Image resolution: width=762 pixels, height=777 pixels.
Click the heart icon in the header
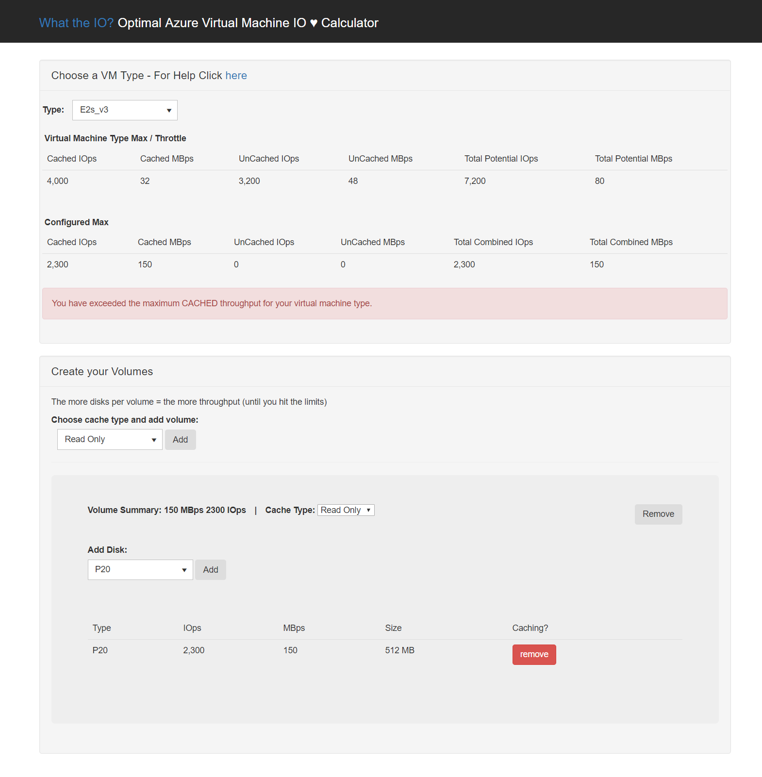click(314, 23)
